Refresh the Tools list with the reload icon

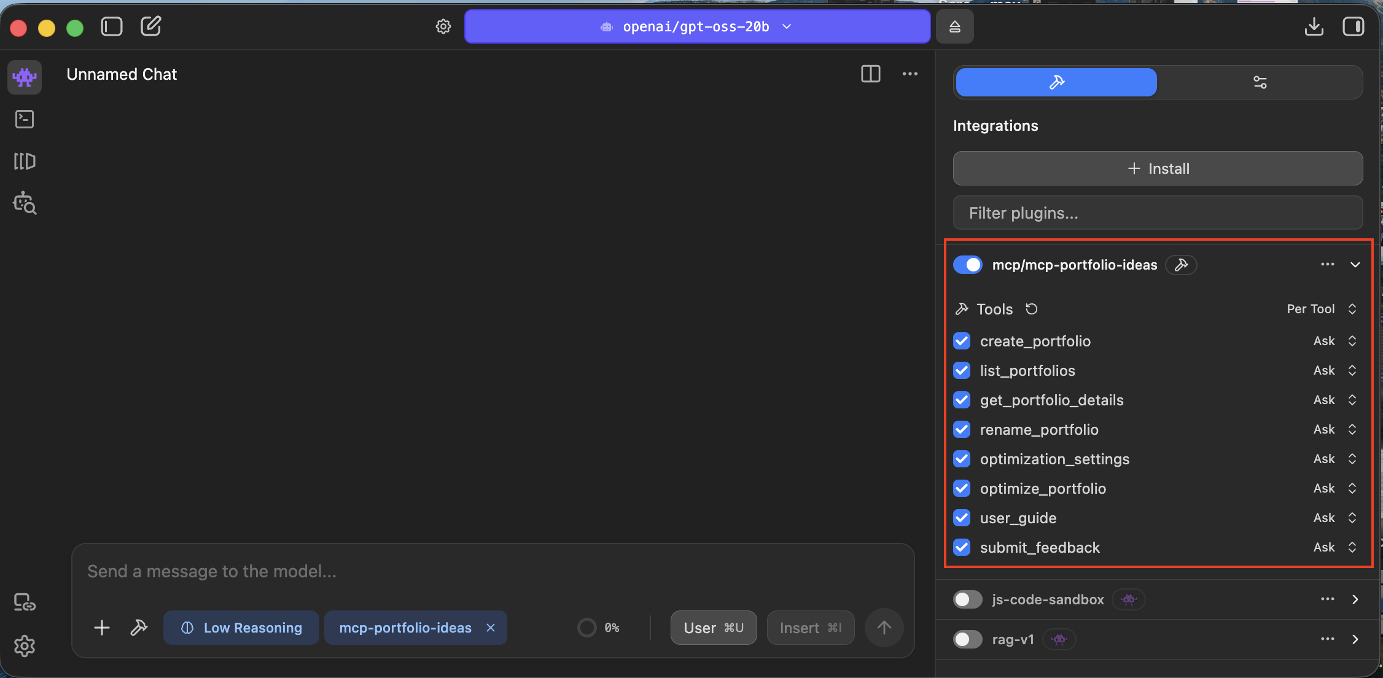point(1032,309)
